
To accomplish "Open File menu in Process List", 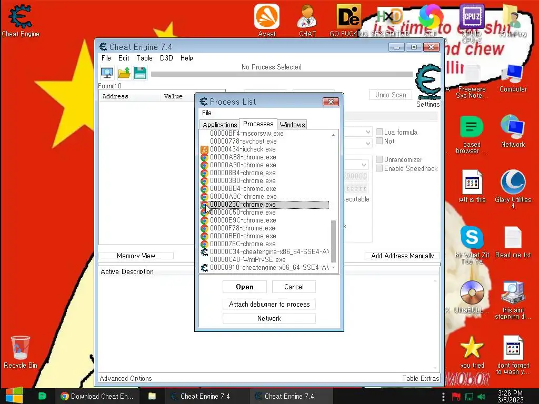I will pyautogui.click(x=206, y=113).
